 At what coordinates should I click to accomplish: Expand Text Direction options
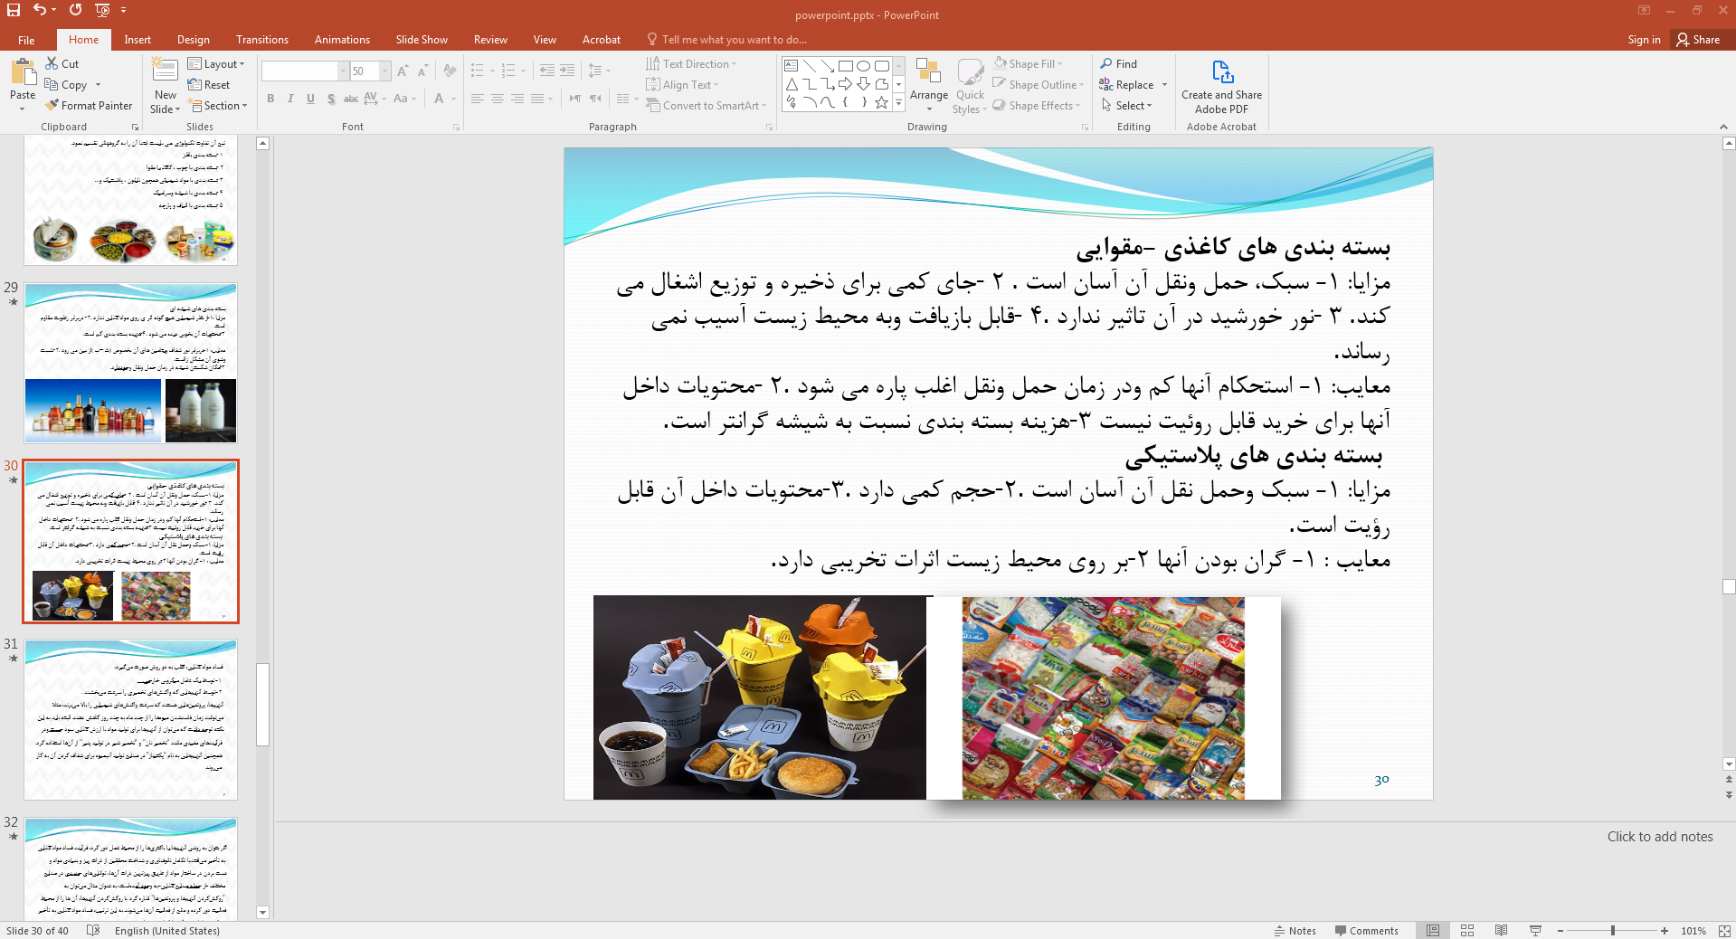[692, 64]
